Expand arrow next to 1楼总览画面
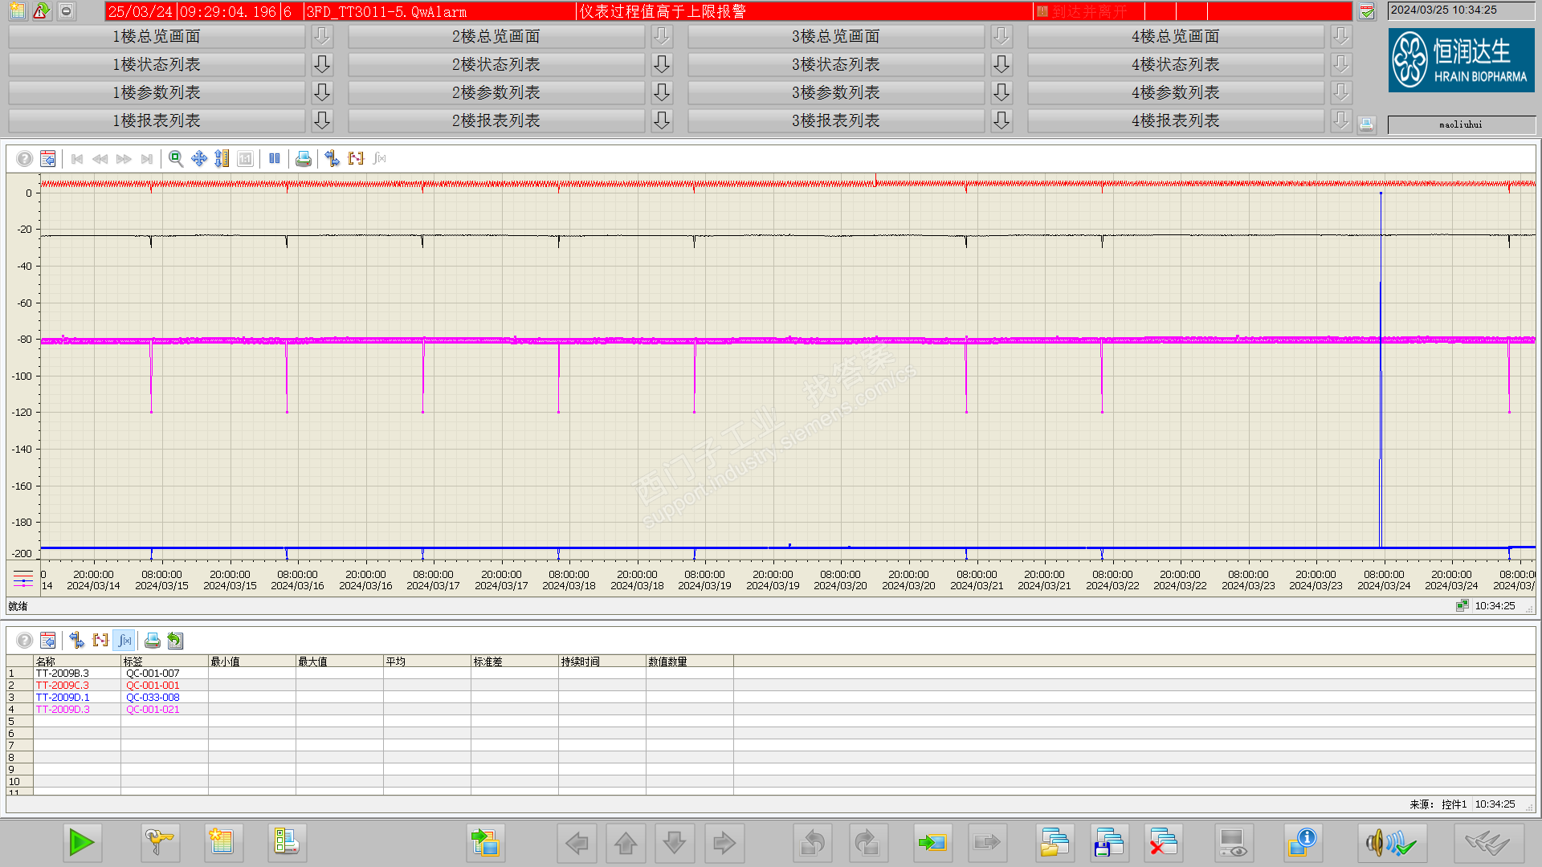 coord(322,36)
